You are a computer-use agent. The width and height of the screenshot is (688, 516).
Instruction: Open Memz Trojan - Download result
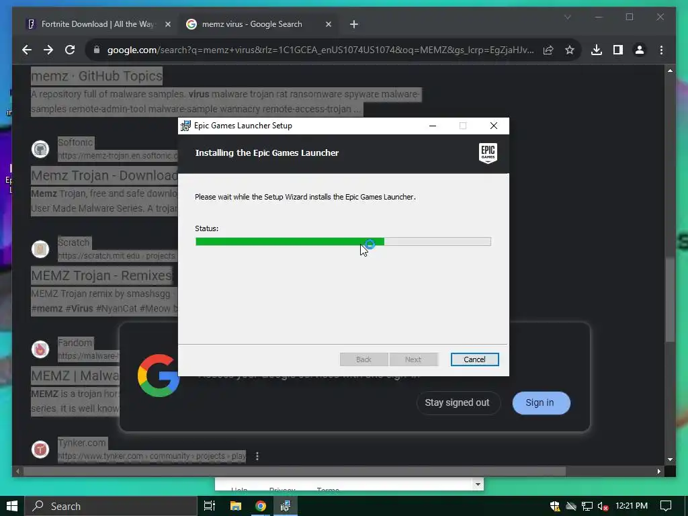click(x=104, y=175)
